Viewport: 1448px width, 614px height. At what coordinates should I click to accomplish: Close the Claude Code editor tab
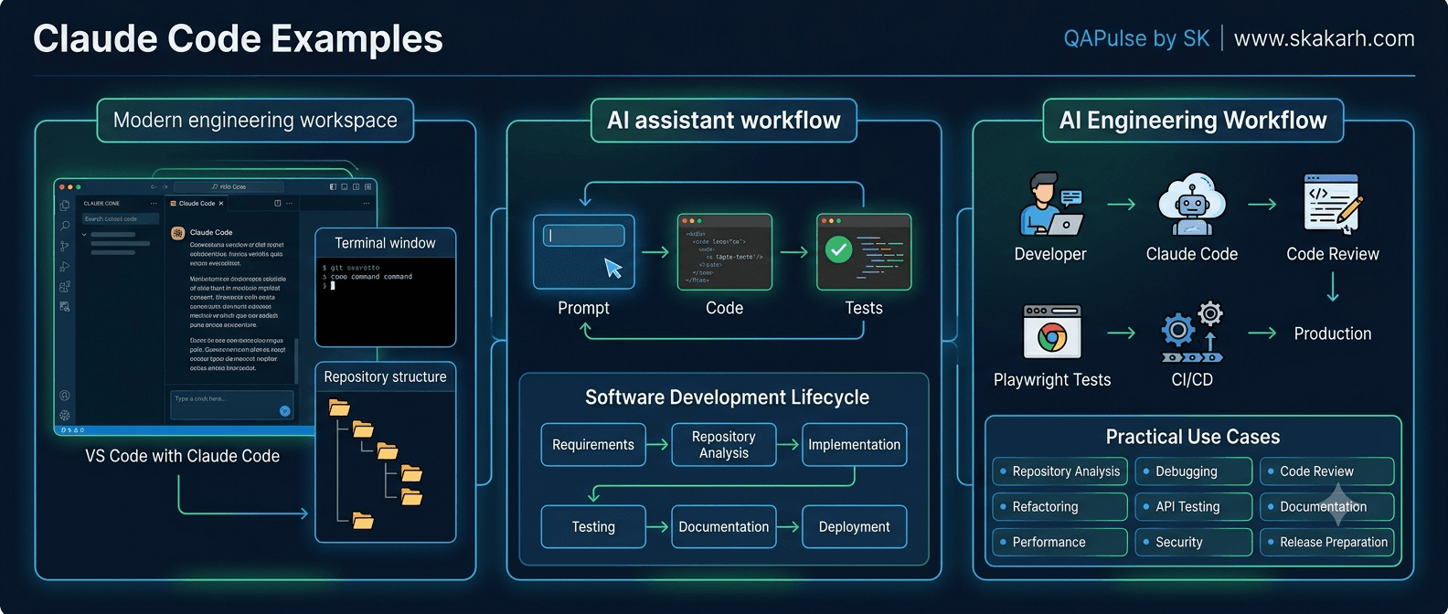221,204
